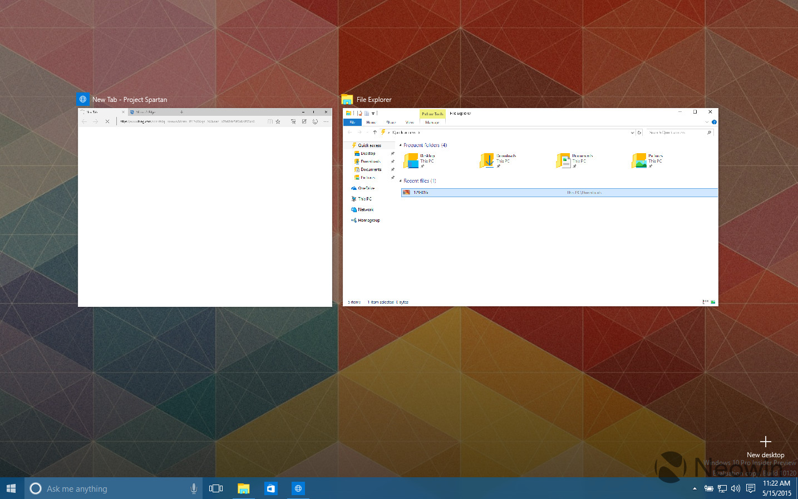
Task: Select Homegroup in the navigation pane
Action: tap(365, 220)
